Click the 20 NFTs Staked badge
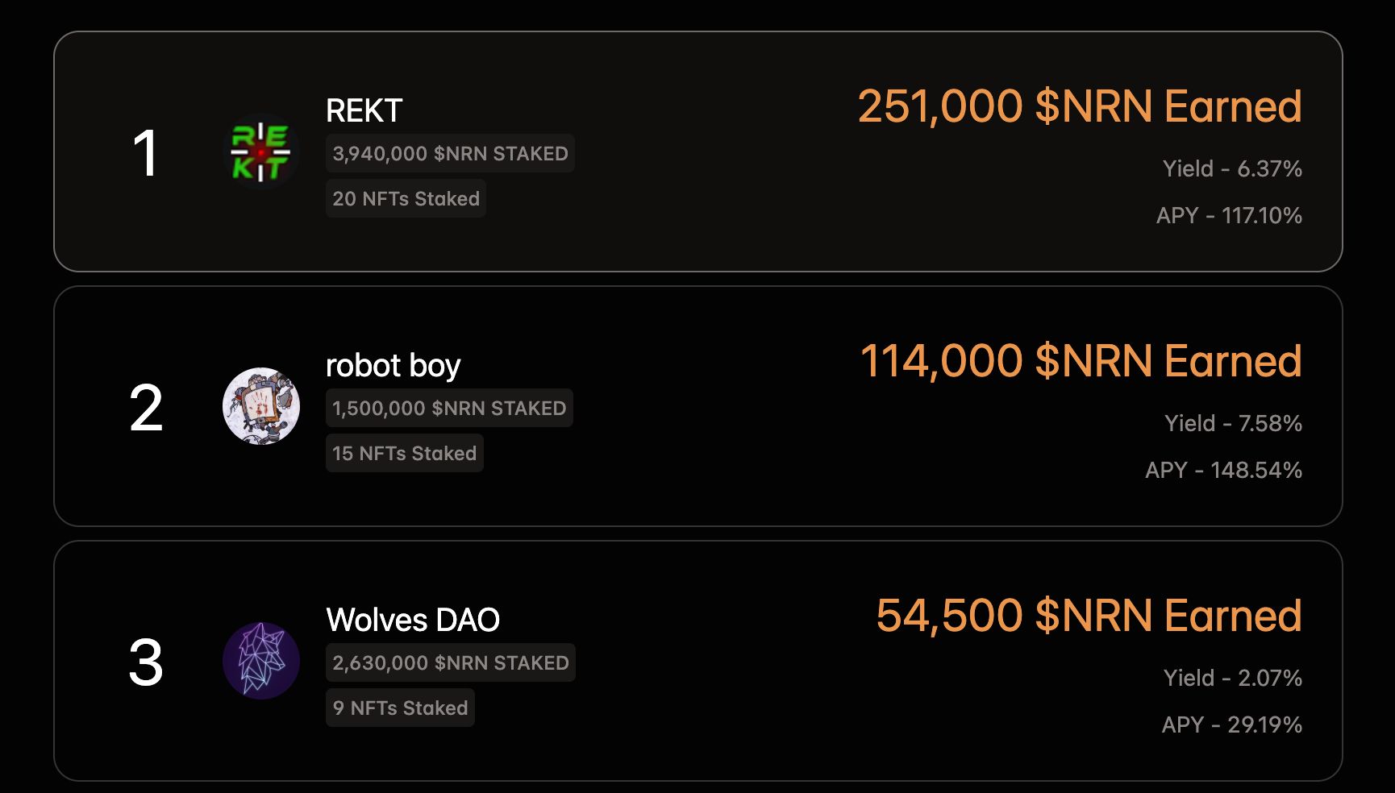Viewport: 1395px width, 793px height. coord(406,198)
